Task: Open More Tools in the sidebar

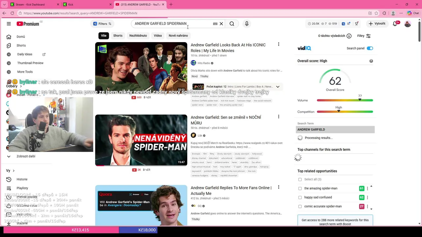Action: (25, 72)
